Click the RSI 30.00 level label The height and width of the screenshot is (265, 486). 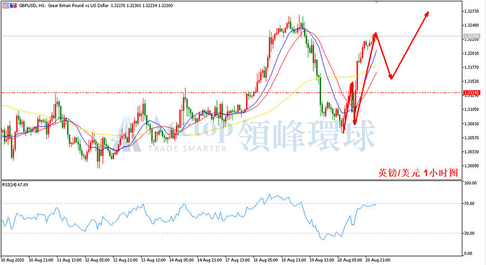coord(470,233)
